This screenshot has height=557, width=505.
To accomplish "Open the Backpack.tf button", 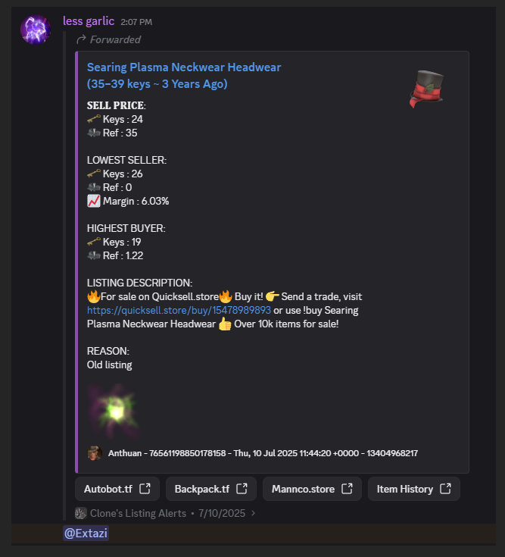I will 210,489.
